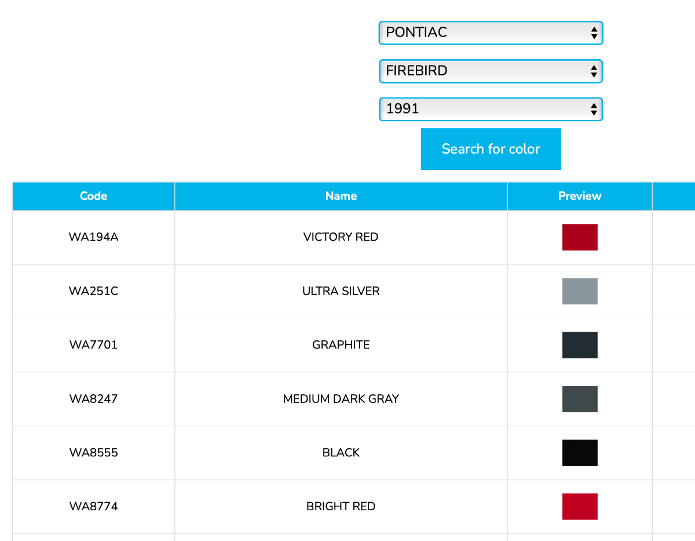Open the PONTIAC make dropdown

coord(491,33)
